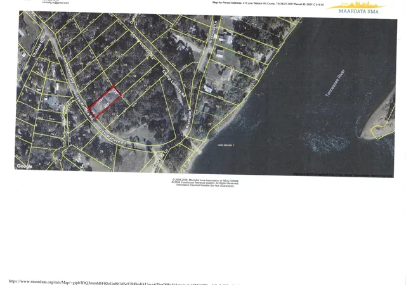This screenshot has width=406, height=285.
Task: Click the bottom-most Lew Wallace Rd label
Action: (113, 136)
